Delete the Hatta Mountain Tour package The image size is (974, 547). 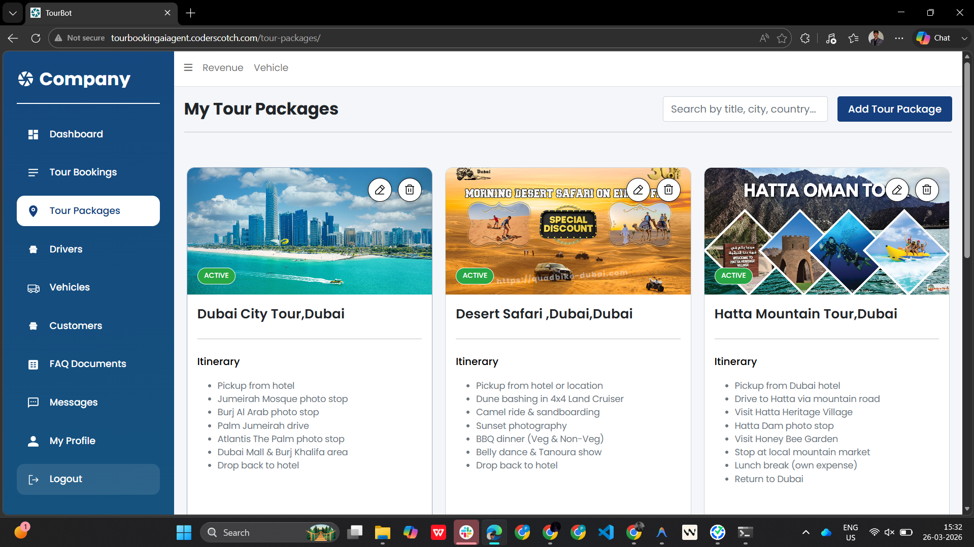coord(927,190)
